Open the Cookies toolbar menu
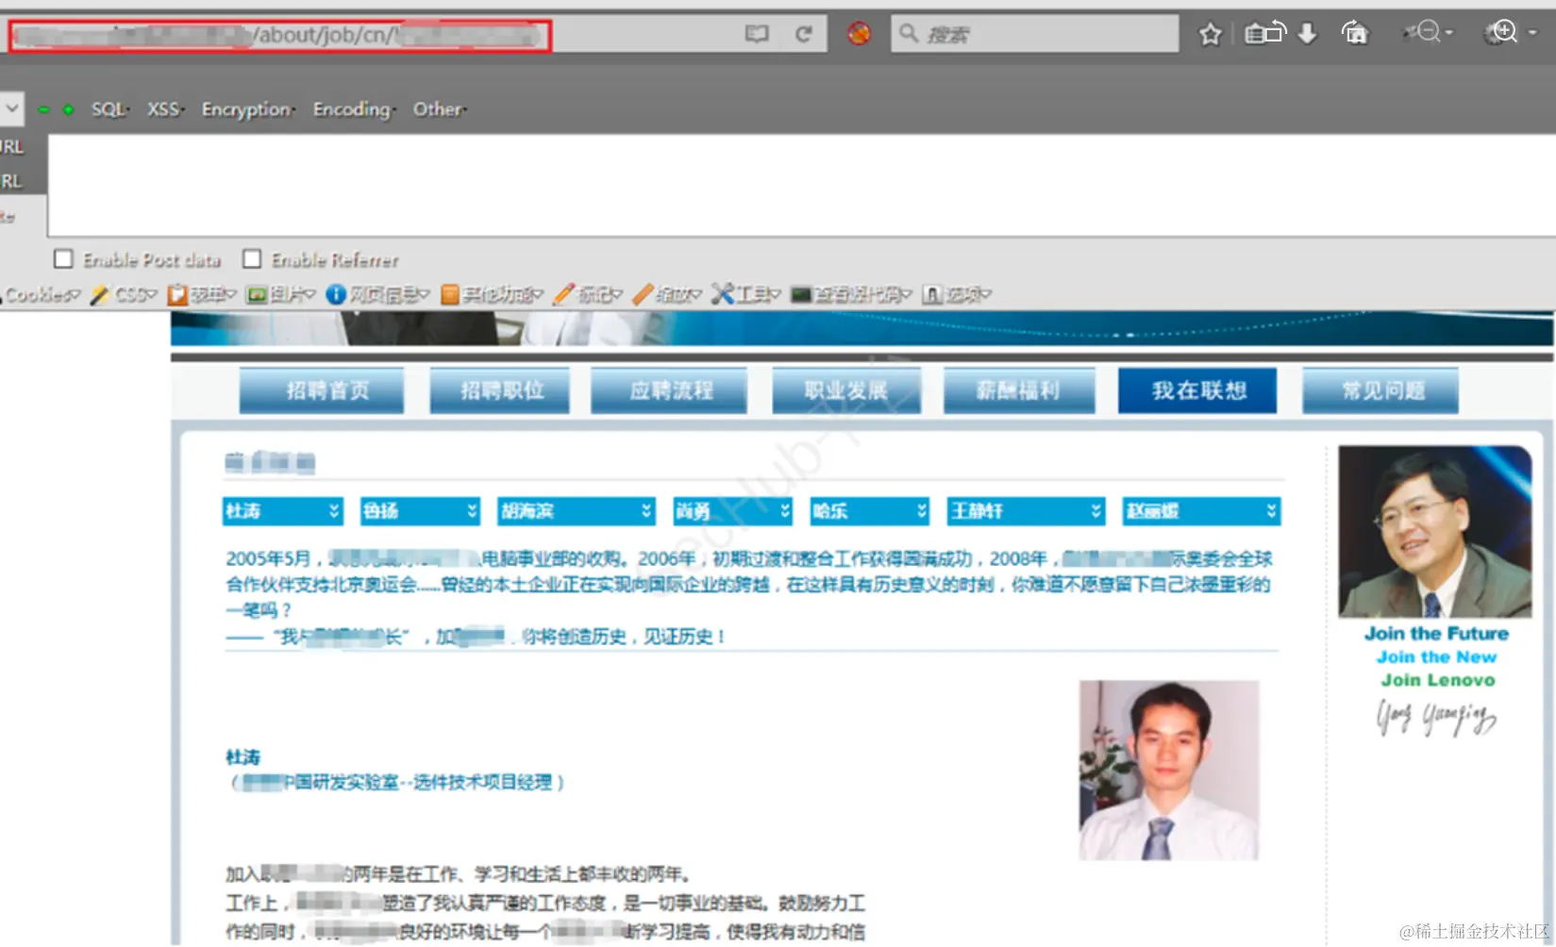This screenshot has width=1556, height=947. pyautogui.click(x=42, y=294)
